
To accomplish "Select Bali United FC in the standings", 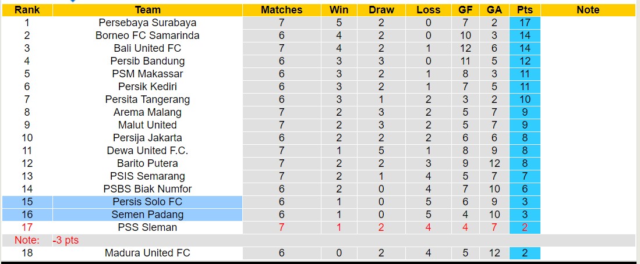I will tap(147, 48).
